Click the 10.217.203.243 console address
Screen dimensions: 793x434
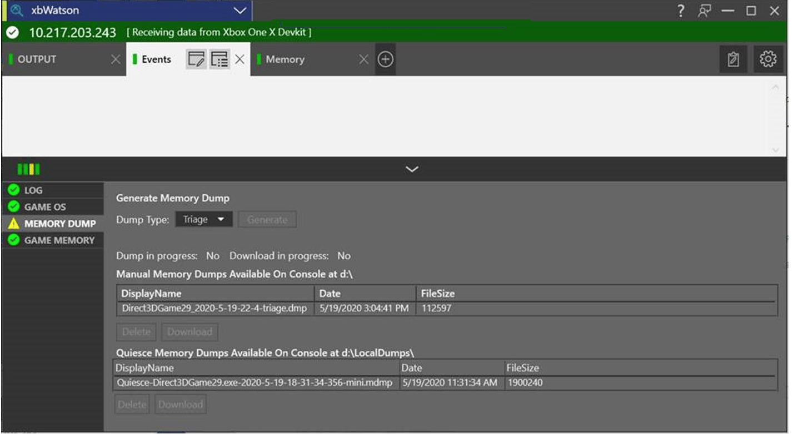[x=72, y=32]
